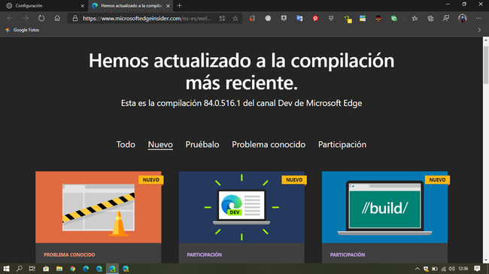Open a new tab with plus button

tap(179, 5)
